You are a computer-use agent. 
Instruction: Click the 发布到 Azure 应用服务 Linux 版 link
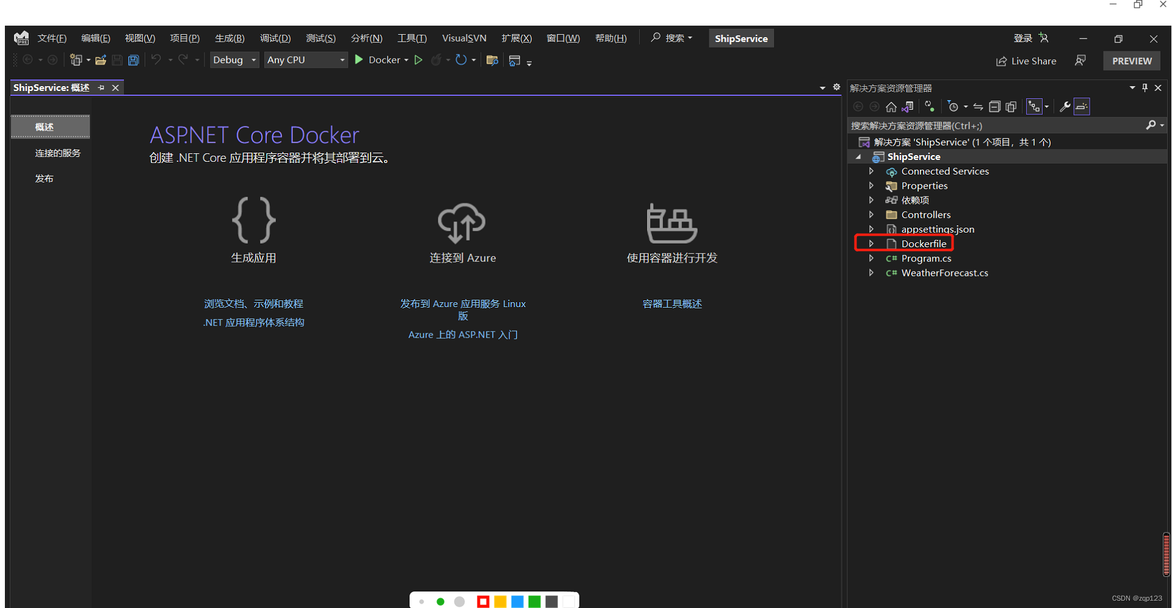[463, 309]
